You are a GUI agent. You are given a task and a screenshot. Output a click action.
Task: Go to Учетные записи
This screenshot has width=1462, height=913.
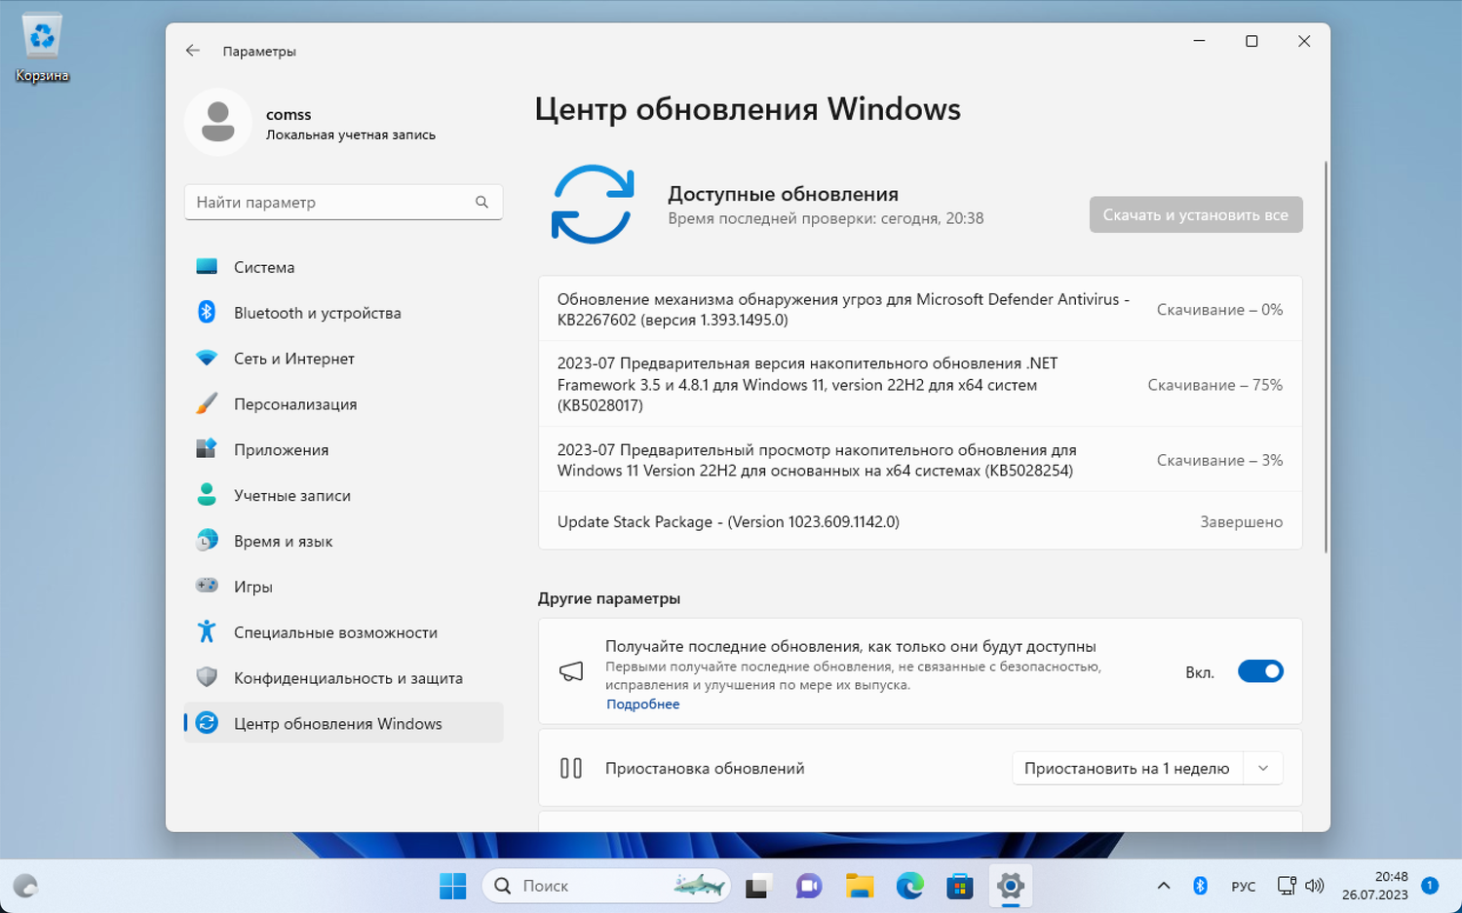point(343,494)
